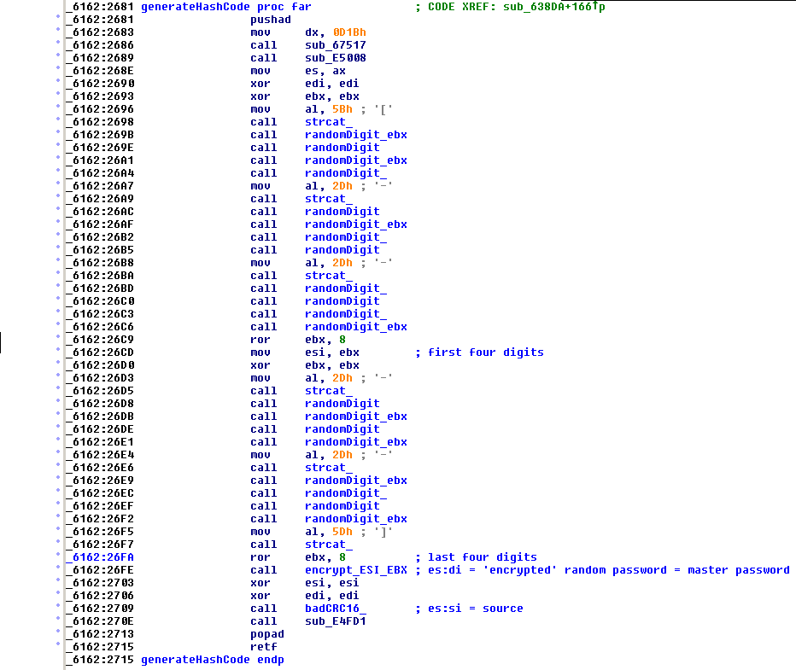The image size is (796, 670).
Task: Click randomDigit at address 26D8
Action: pos(342,404)
